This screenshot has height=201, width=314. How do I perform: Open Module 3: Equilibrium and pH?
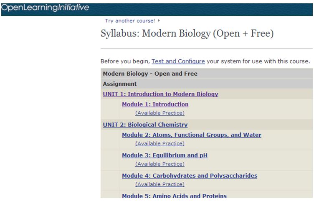[165, 155]
